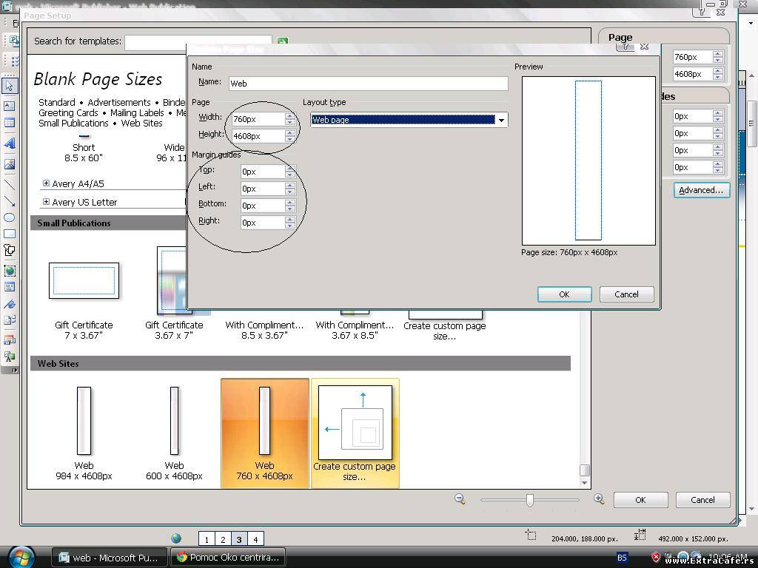Select the Text Box tool
Viewport: 758px width, 568px height.
[9, 106]
